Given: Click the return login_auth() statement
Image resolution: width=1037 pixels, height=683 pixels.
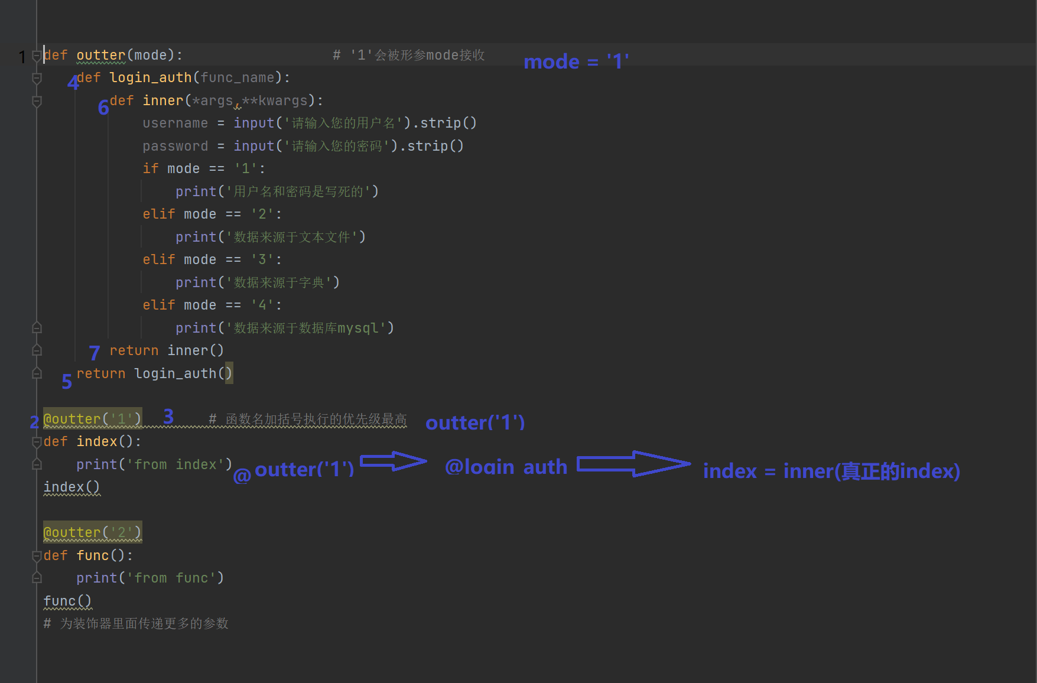Looking at the screenshot, I should 154,373.
